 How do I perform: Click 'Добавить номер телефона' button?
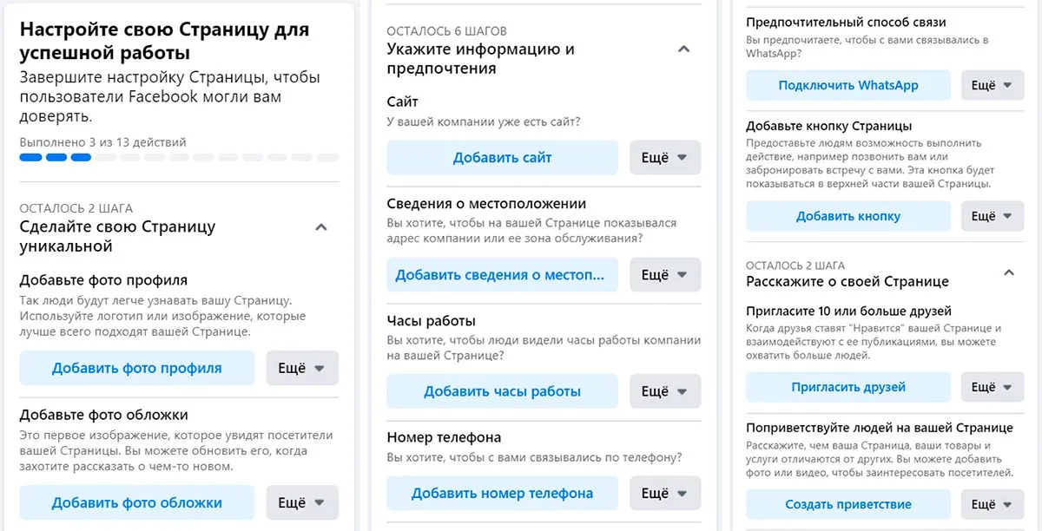coord(502,493)
